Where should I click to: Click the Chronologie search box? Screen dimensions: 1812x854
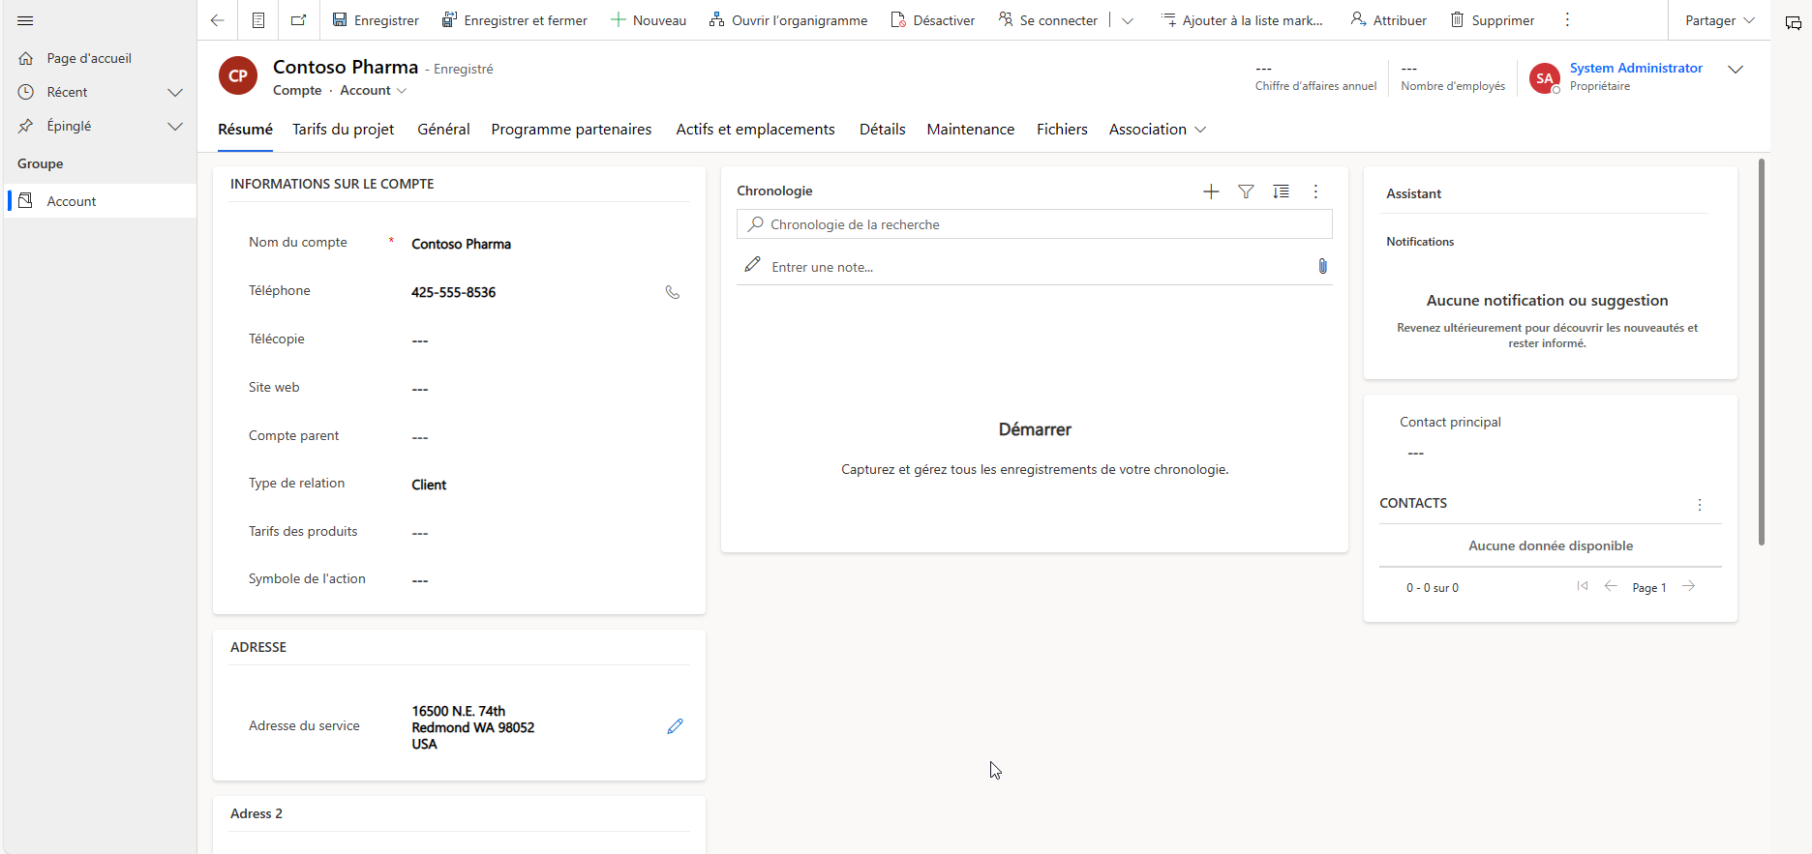tap(1034, 224)
